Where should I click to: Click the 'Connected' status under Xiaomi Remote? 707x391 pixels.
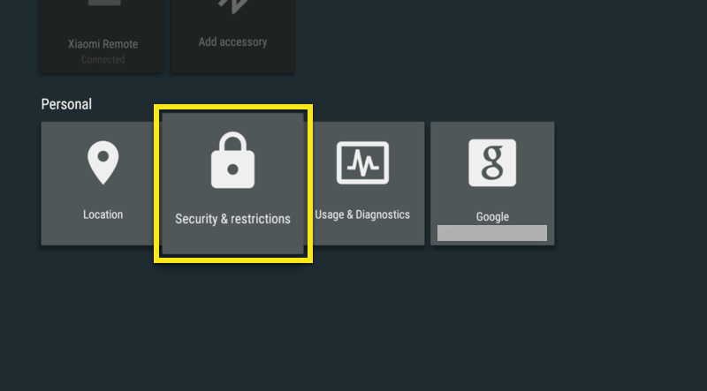coord(103,59)
